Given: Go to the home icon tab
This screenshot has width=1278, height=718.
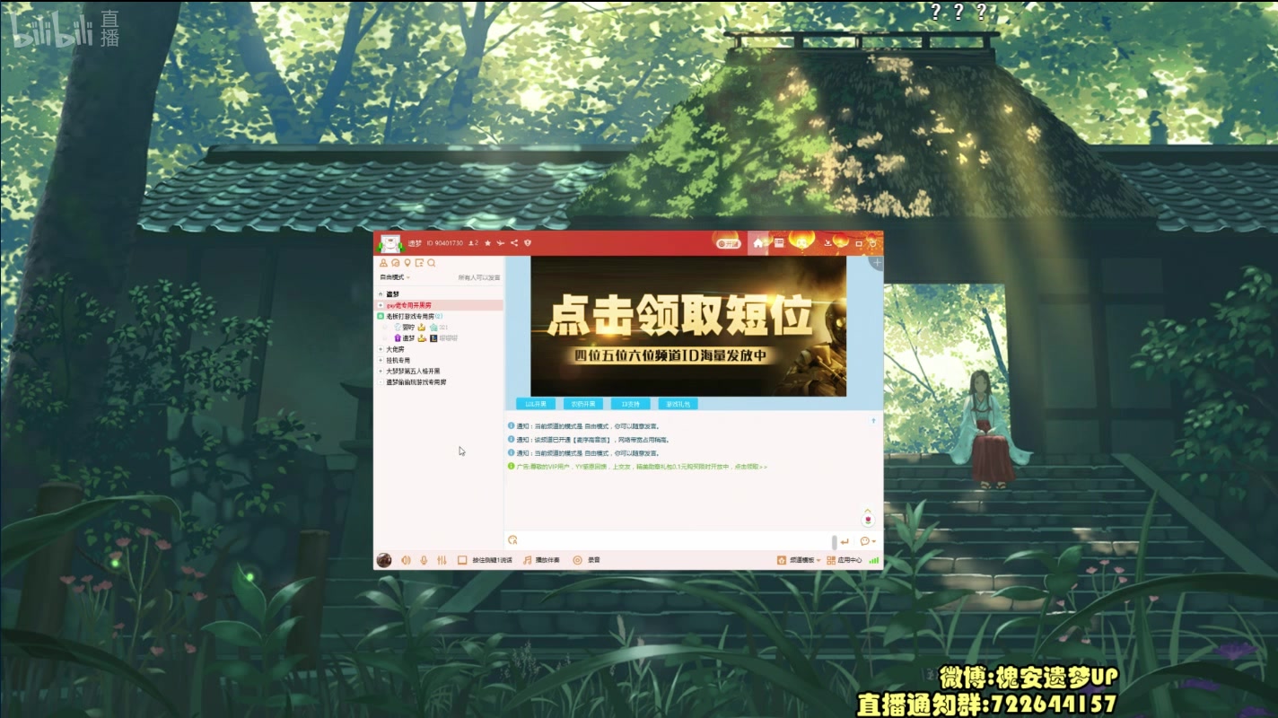Looking at the screenshot, I should pyautogui.click(x=758, y=243).
